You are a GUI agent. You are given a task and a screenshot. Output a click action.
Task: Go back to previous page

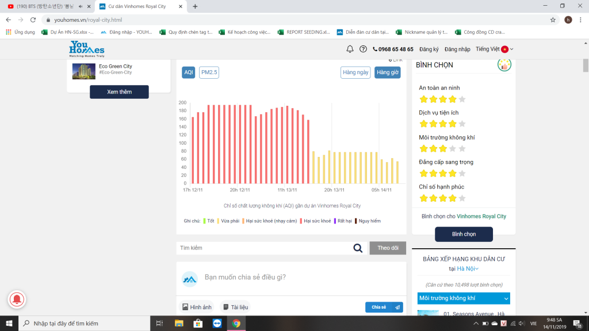pyautogui.click(x=8, y=20)
